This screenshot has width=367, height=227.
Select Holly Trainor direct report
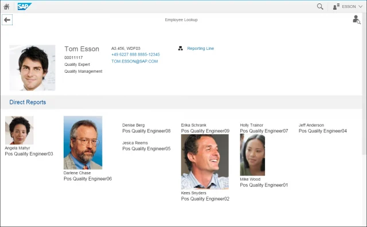(251, 125)
